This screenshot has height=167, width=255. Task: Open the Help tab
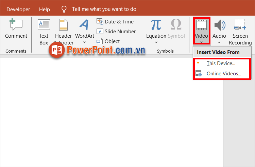(44, 9)
